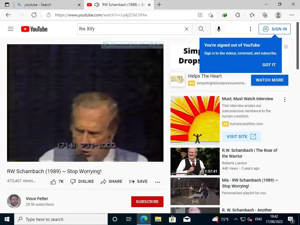Open a new browser tab

click(159, 5)
